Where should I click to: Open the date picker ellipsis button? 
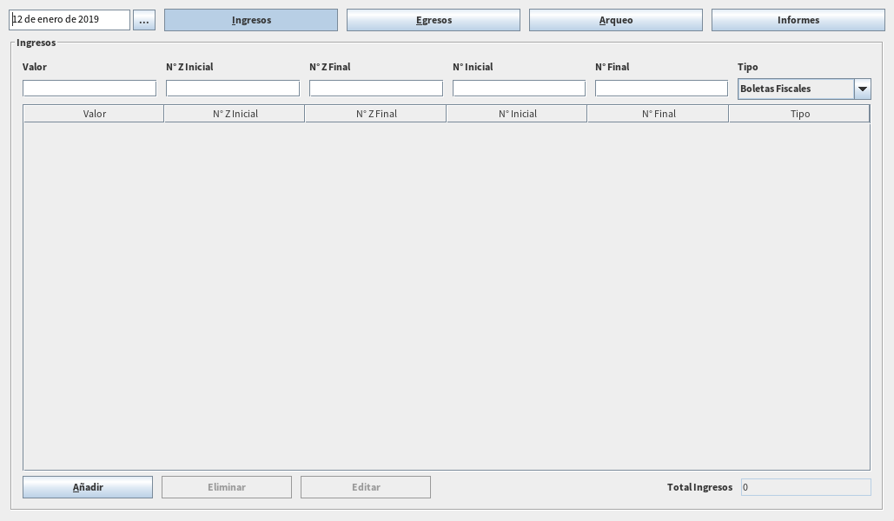click(144, 20)
